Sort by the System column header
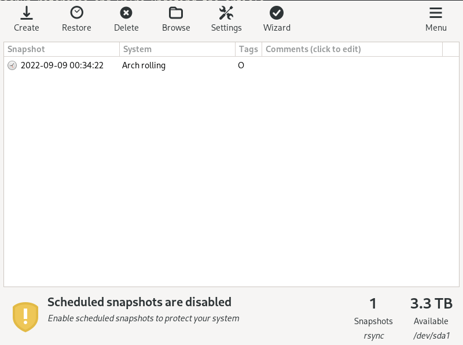The height and width of the screenshot is (345, 463). coord(137,49)
